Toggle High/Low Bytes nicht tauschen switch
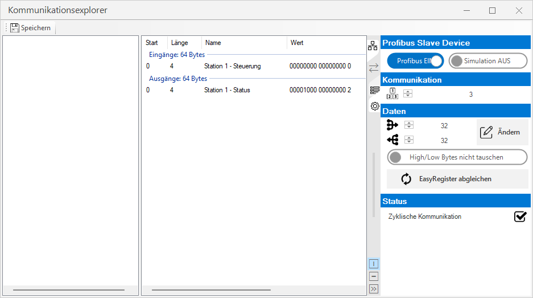This screenshot has width=533, height=298. click(x=457, y=157)
